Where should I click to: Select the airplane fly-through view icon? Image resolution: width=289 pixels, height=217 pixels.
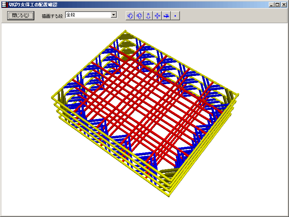(x=166, y=16)
